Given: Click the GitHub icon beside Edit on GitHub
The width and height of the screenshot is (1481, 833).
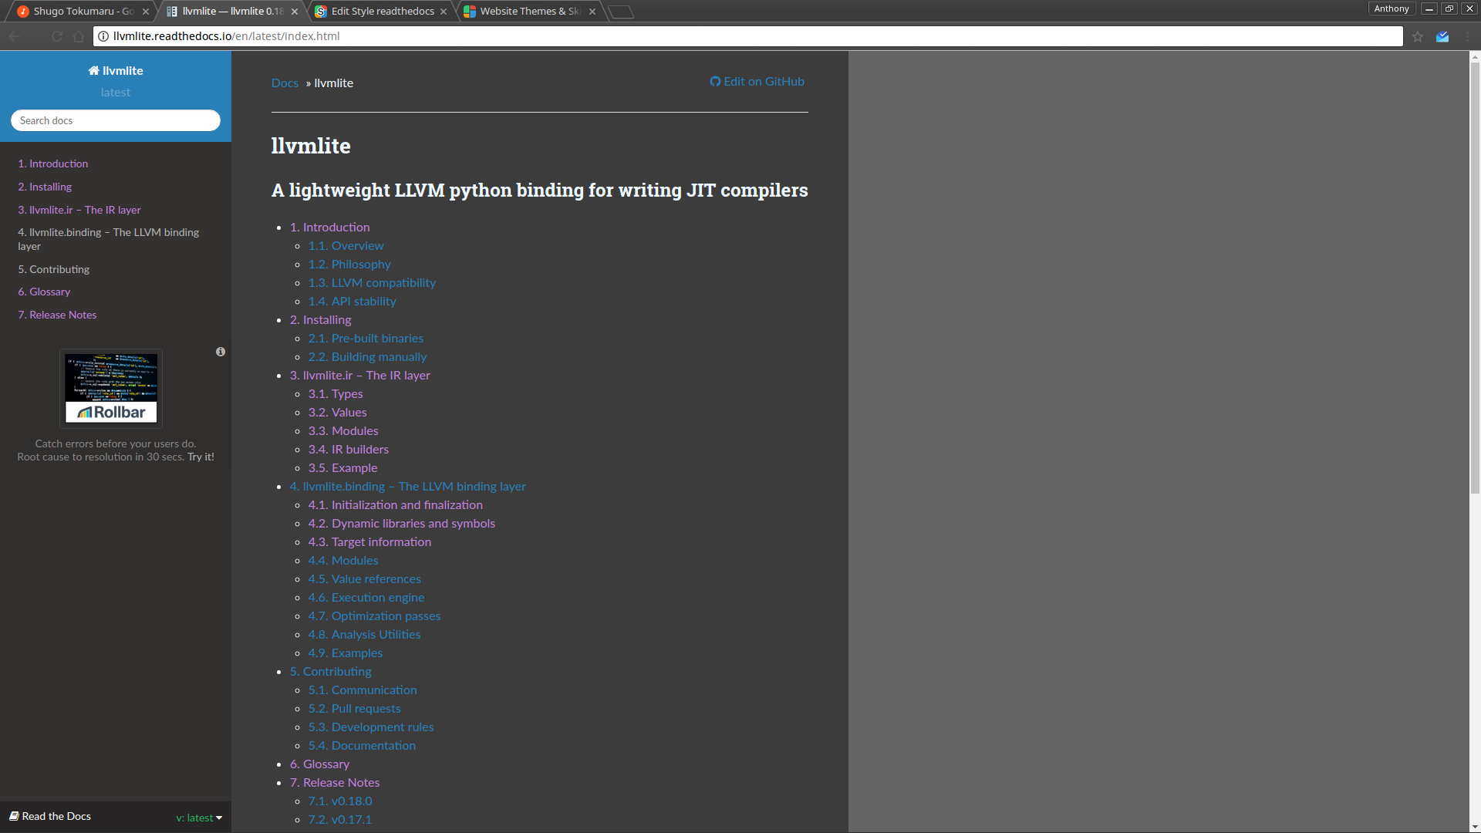Looking at the screenshot, I should pos(715,81).
